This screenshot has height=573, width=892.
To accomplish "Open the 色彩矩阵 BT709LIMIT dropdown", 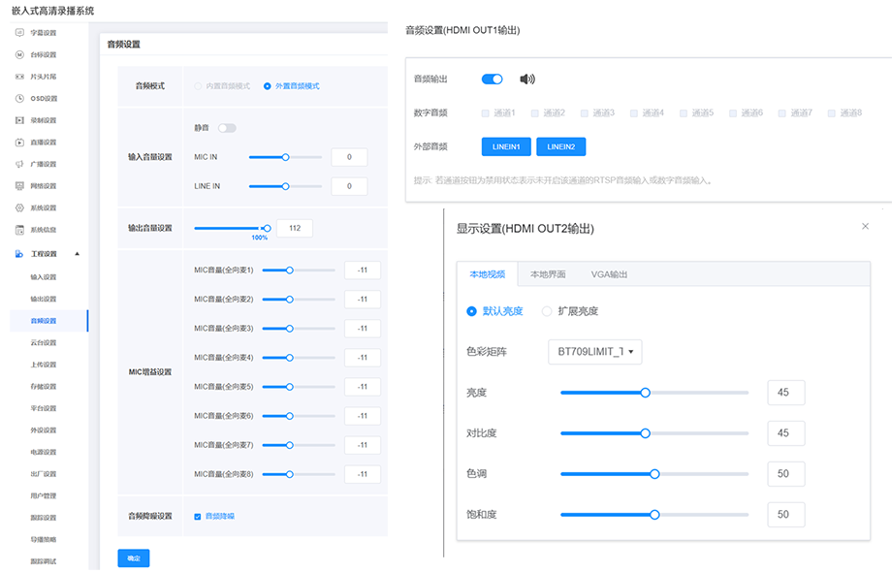I will pos(594,352).
